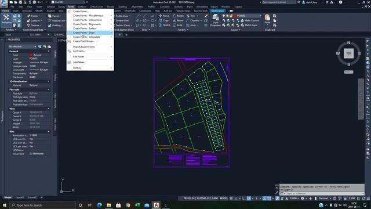Click the Feature Line tool
Image resolution: width=371 pixels, height=209 pixels.
[57, 21]
